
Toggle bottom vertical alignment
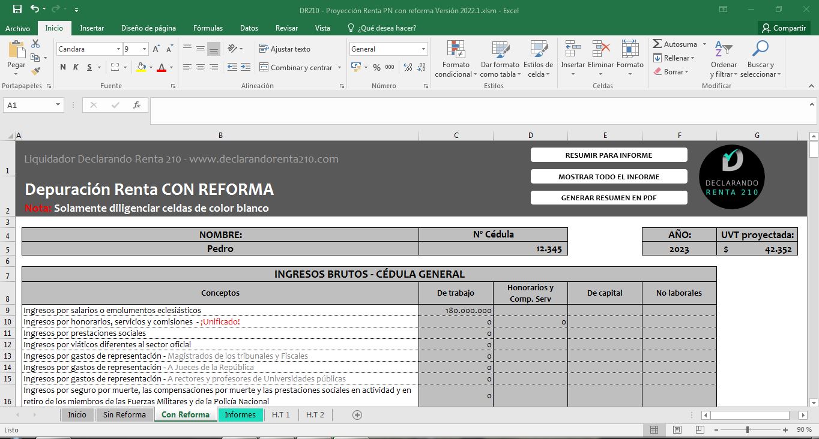214,49
